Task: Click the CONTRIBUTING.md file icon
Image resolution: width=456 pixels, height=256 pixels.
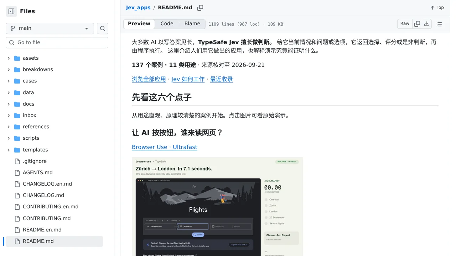Action: [x=17, y=218]
